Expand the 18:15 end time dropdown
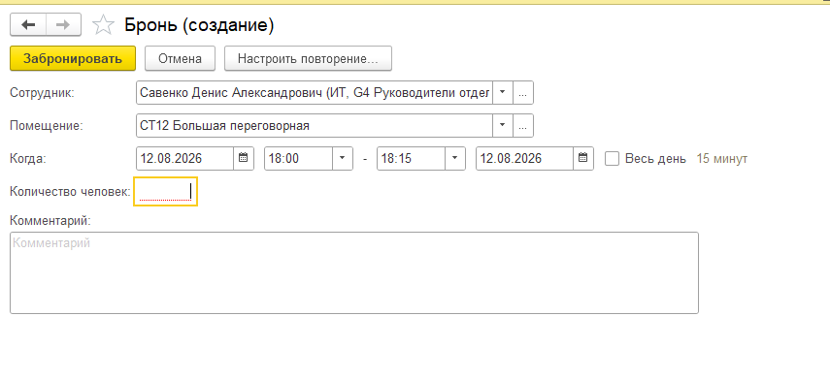Screen dimensions: 830x380 click(x=455, y=159)
